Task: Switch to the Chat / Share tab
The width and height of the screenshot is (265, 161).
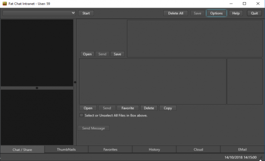Action: 23,149
